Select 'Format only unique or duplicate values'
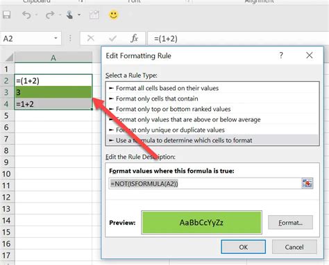Image resolution: width=329 pixels, height=265 pixels. pos(212,130)
